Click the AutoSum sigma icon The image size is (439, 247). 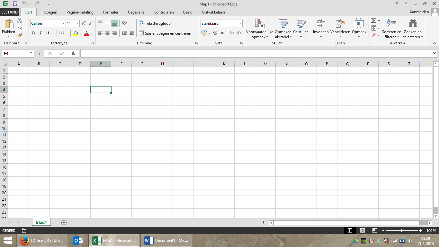pos(373,21)
